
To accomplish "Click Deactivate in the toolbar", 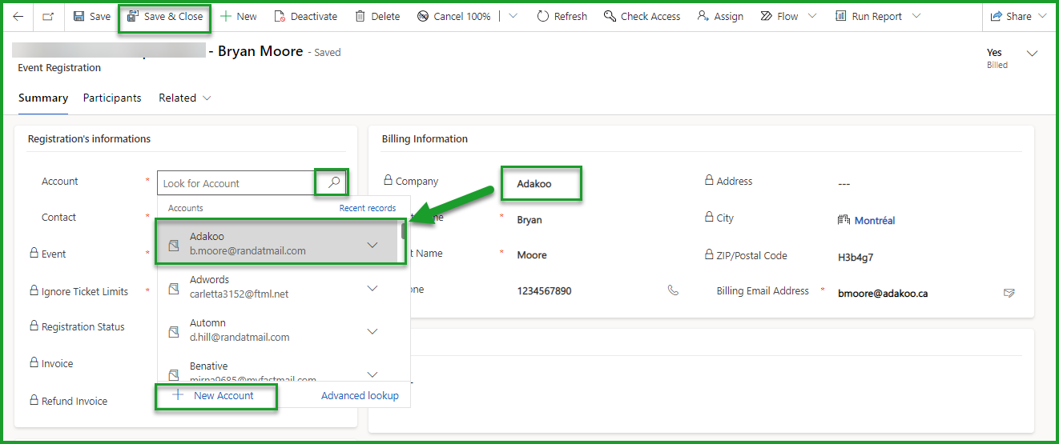I will (x=305, y=16).
